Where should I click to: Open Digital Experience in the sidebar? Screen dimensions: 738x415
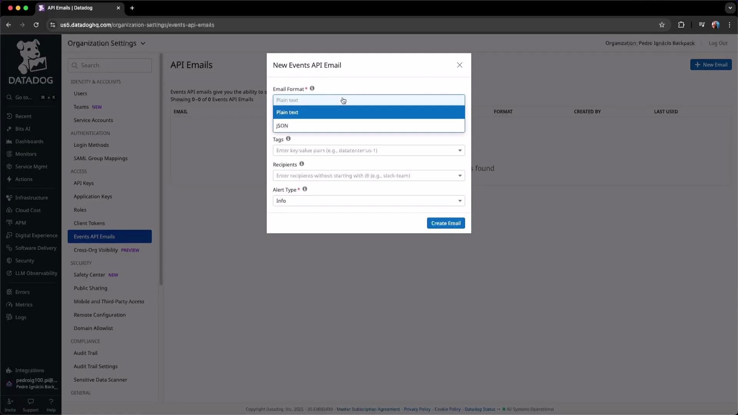pos(36,236)
